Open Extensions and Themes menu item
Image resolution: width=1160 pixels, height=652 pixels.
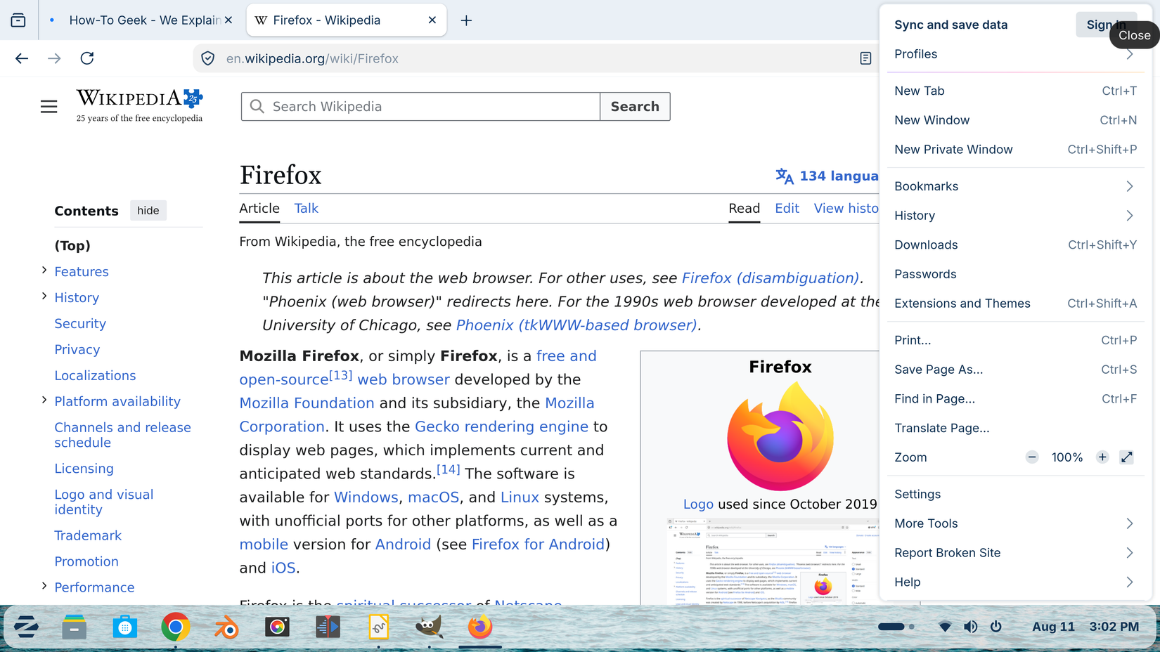click(x=1015, y=304)
